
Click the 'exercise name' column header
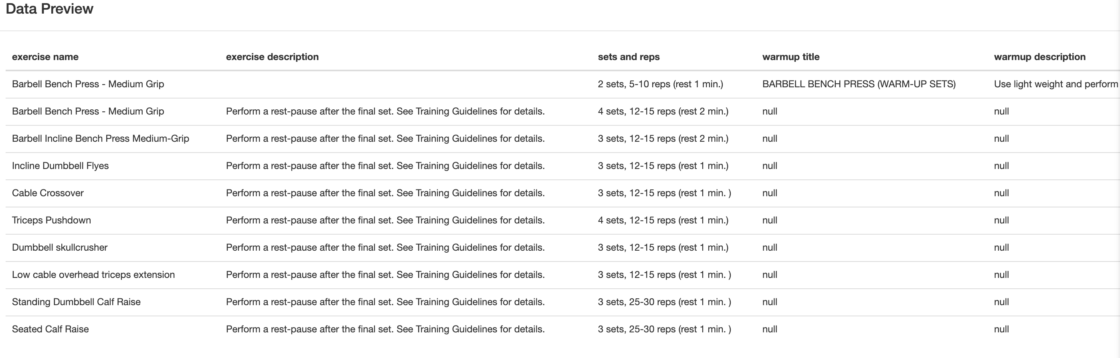click(x=45, y=57)
